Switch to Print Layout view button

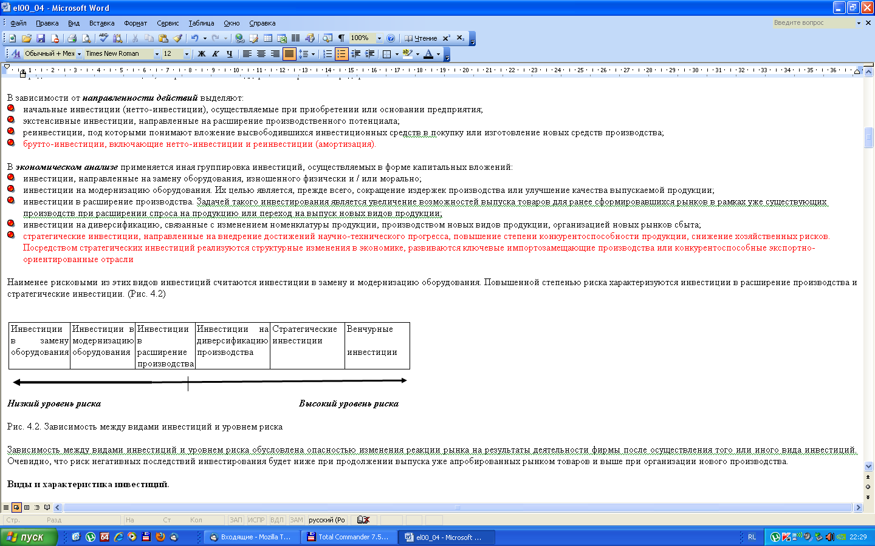point(27,507)
